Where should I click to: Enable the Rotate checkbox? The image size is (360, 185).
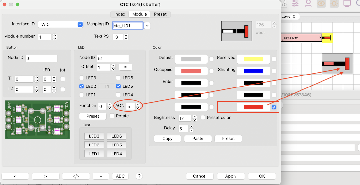coord(112,116)
